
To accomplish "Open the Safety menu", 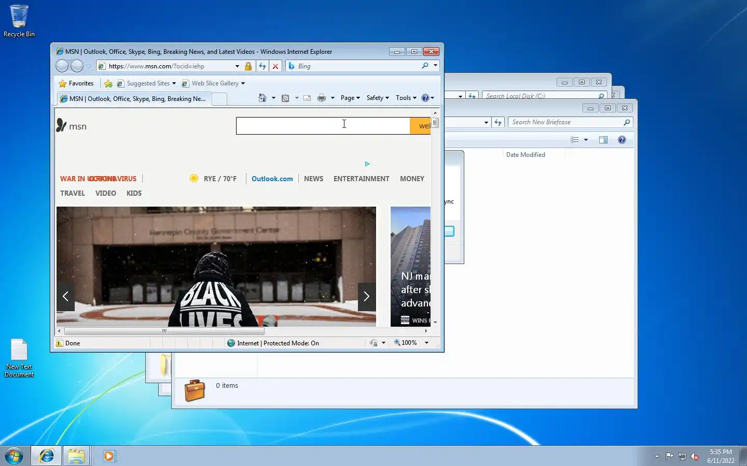I will tap(378, 98).
